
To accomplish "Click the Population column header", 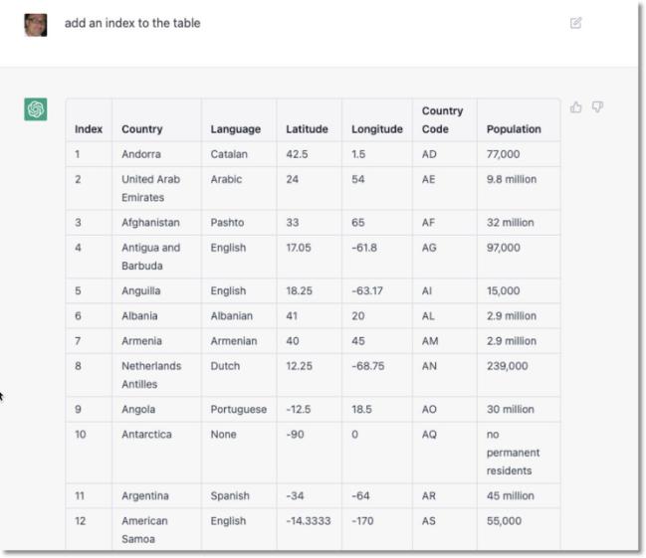I will 514,129.
